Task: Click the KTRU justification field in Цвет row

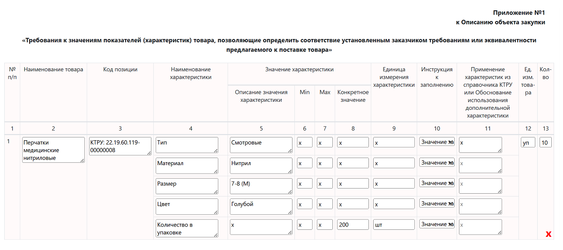Action: 480,206
